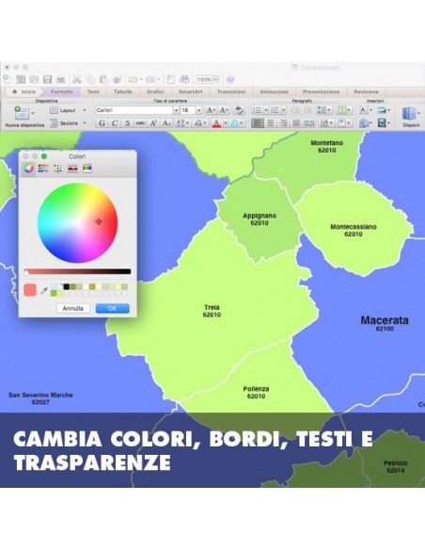
Task: Click the color wheel selection area
Action: [x=77, y=223]
